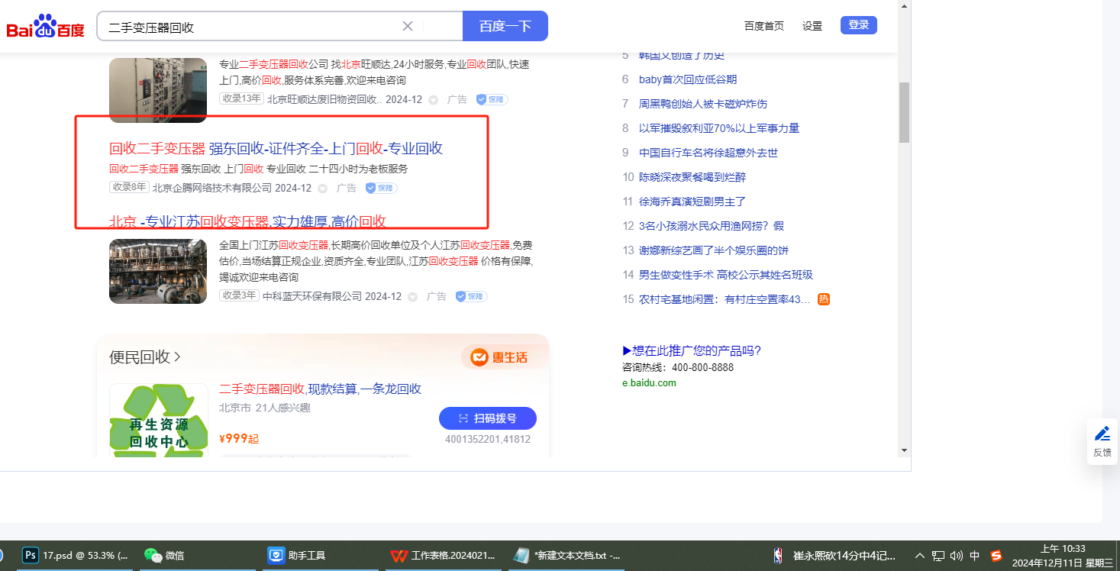The height and width of the screenshot is (571, 1120).
Task: Show hidden system tray icons chevron
Action: pyautogui.click(x=920, y=556)
